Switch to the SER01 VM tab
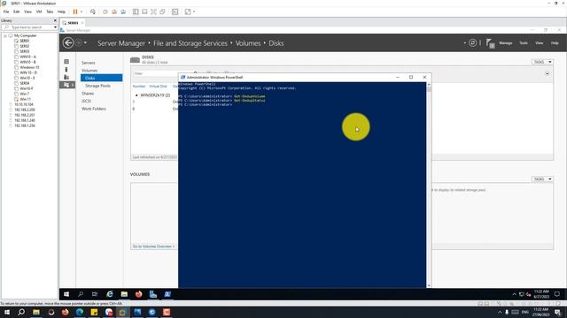The width and height of the screenshot is (567, 318). [73, 23]
